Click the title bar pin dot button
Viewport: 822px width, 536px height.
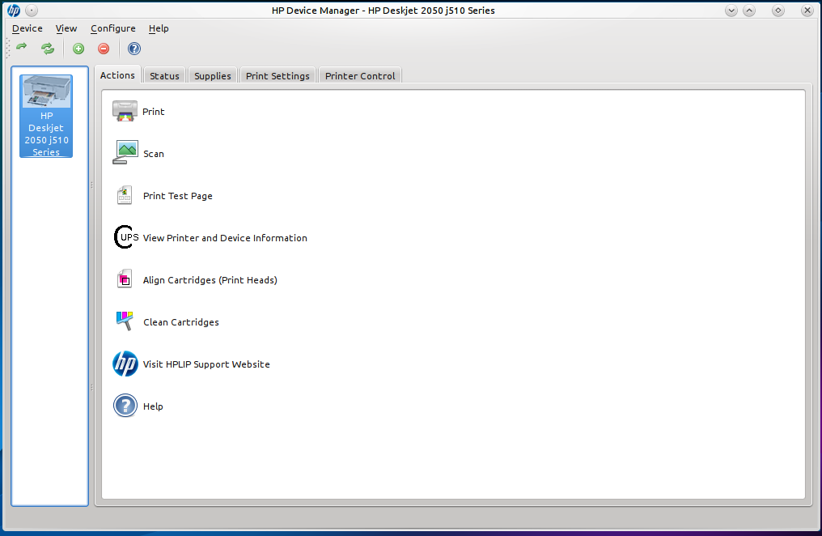click(32, 10)
